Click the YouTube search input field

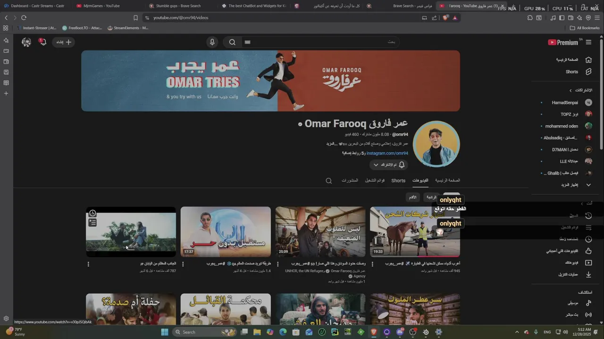[321, 42]
